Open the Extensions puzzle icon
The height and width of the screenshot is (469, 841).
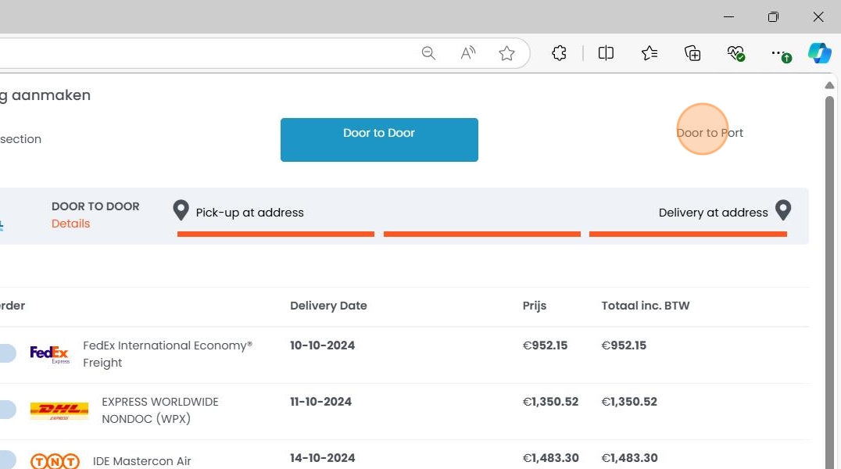(x=559, y=53)
